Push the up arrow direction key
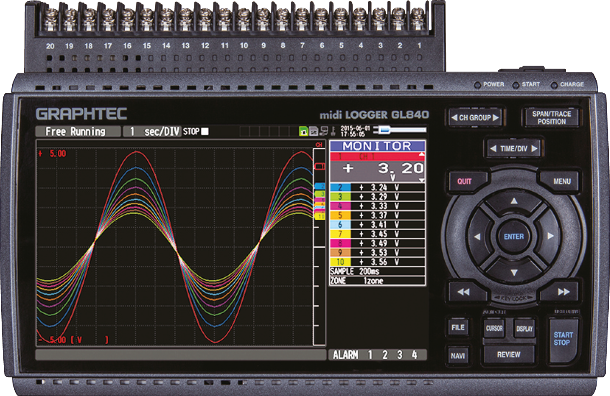 514,201
